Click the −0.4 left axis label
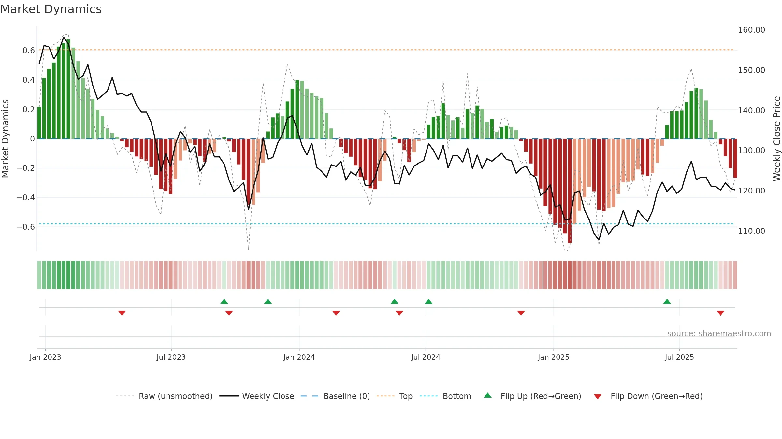This screenshot has width=782, height=439. click(26, 197)
